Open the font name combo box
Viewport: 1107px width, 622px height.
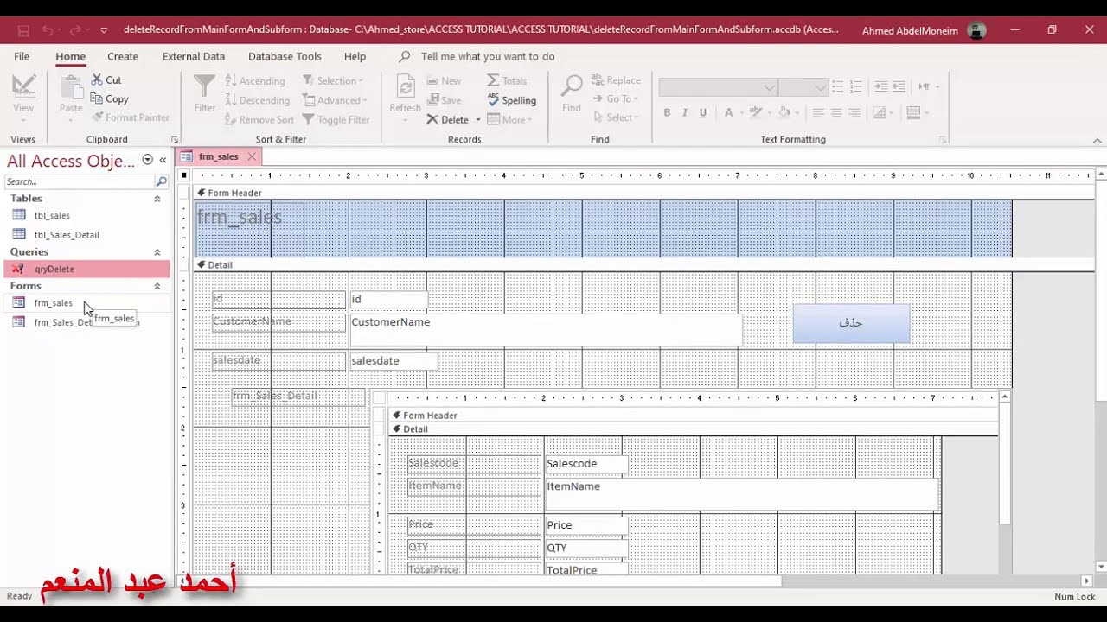[718, 87]
